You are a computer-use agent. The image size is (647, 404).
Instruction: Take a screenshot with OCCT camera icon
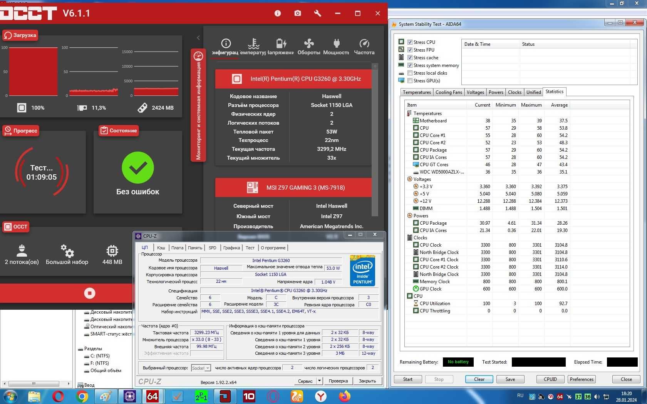click(x=298, y=13)
